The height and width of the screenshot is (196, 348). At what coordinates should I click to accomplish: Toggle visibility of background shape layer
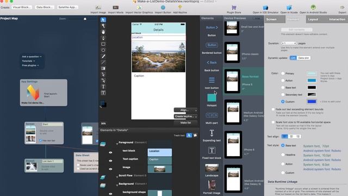tap(110, 194)
